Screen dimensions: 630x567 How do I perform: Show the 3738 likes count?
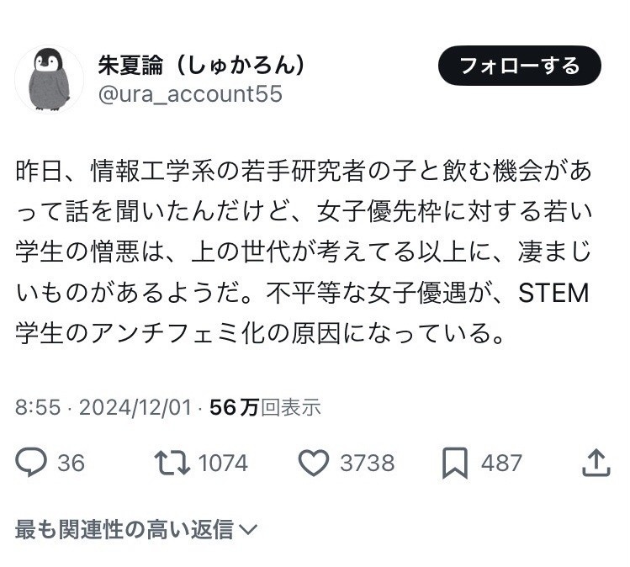(x=368, y=463)
